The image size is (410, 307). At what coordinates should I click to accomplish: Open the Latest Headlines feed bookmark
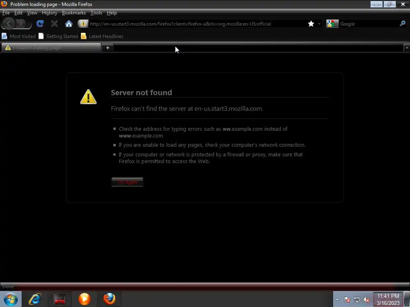click(102, 36)
